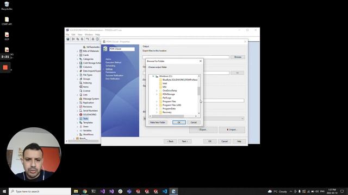The height and width of the screenshot is (195, 348).
Task: Expand the OneDriveTemp folder
Action: 157,90
